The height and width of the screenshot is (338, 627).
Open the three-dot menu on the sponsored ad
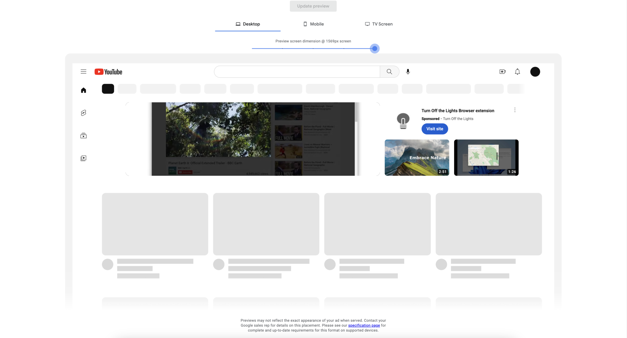click(x=515, y=110)
